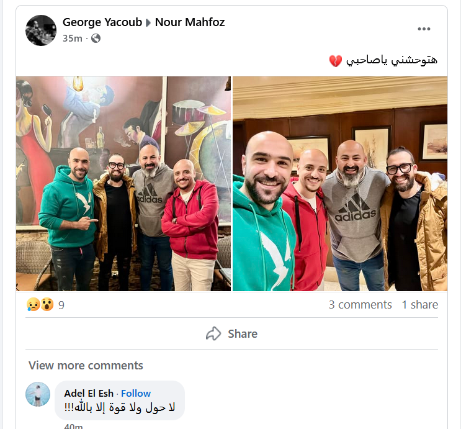Open the left group photo
This screenshot has width=461, height=429.
pos(123,184)
